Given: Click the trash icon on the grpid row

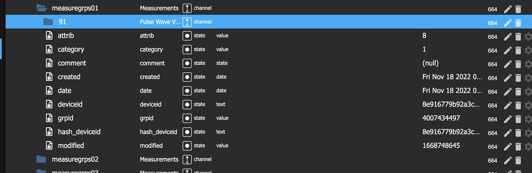Looking at the screenshot, I should pos(518,119).
